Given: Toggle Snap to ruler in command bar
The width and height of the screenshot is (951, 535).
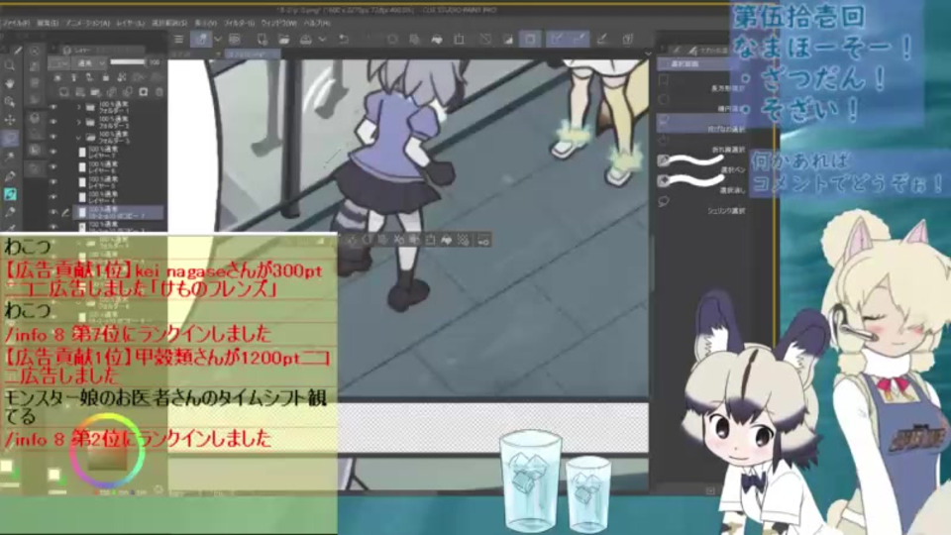Looking at the screenshot, I should (556, 40).
